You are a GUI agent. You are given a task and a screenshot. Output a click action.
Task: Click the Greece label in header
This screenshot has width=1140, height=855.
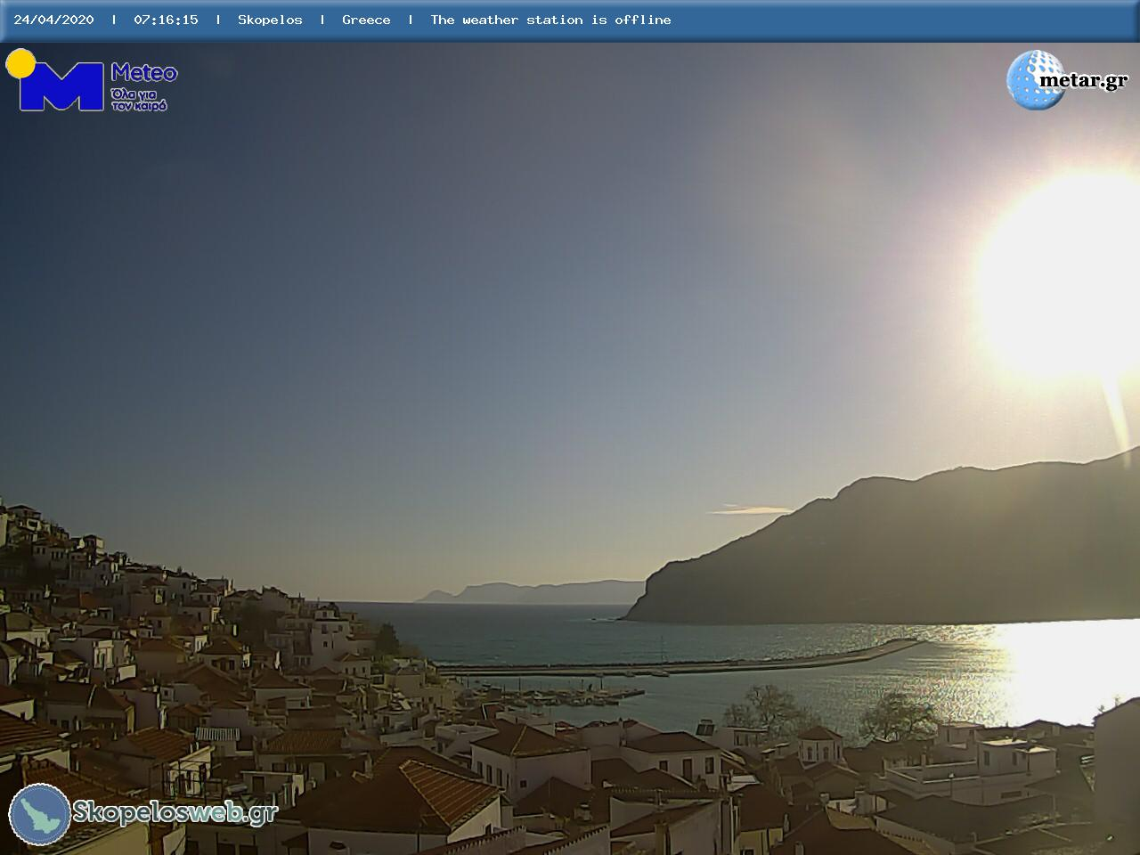[x=366, y=20]
